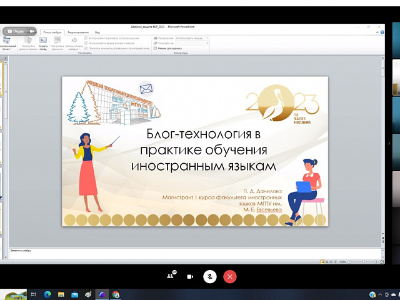The width and height of the screenshot is (400, 300).
Task: Enable Presenter View checkbox
Action: [156, 48]
